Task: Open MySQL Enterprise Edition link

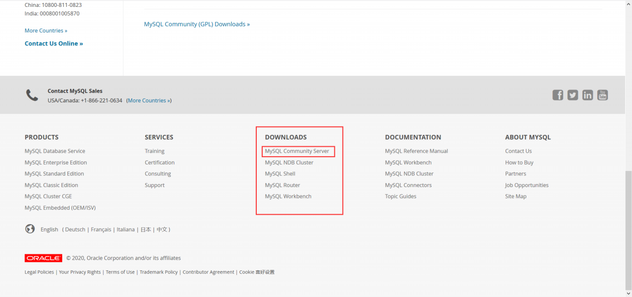Action: 56,163
